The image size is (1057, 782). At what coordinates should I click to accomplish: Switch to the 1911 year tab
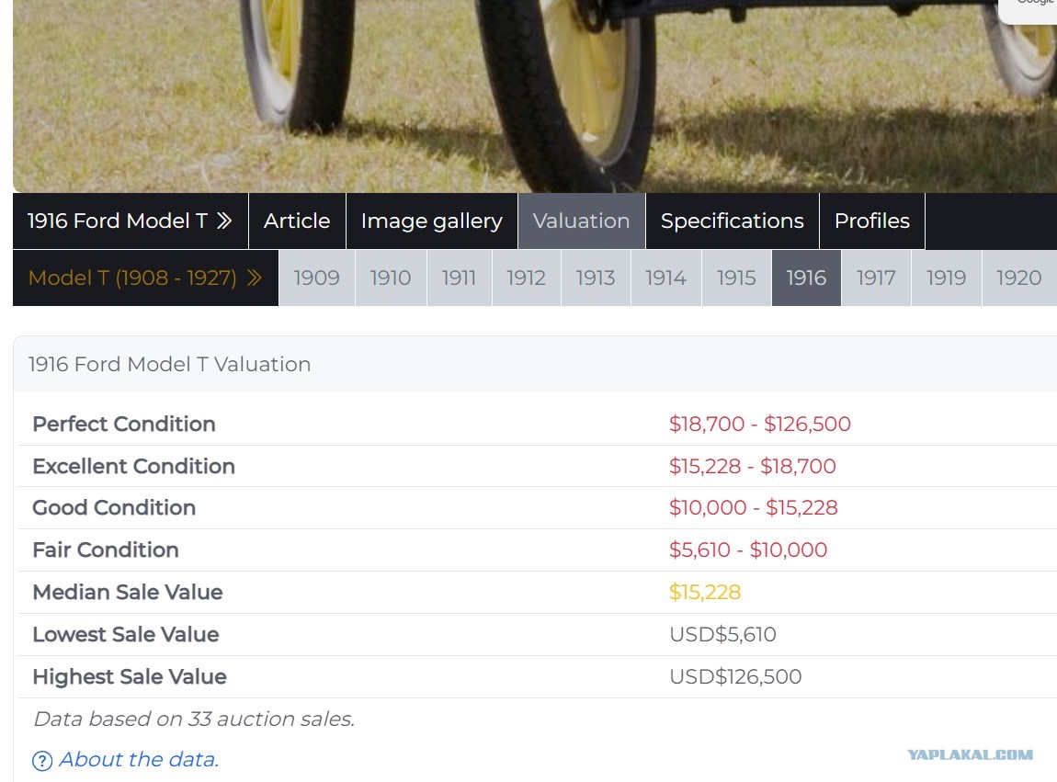click(x=459, y=278)
